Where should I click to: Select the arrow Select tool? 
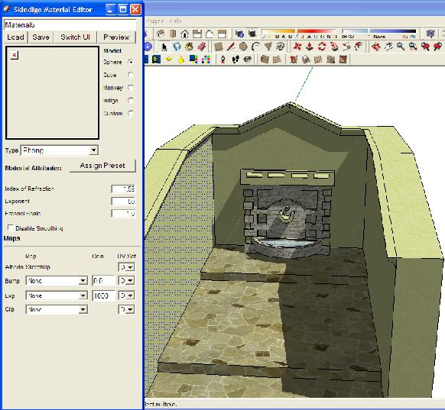164,47
